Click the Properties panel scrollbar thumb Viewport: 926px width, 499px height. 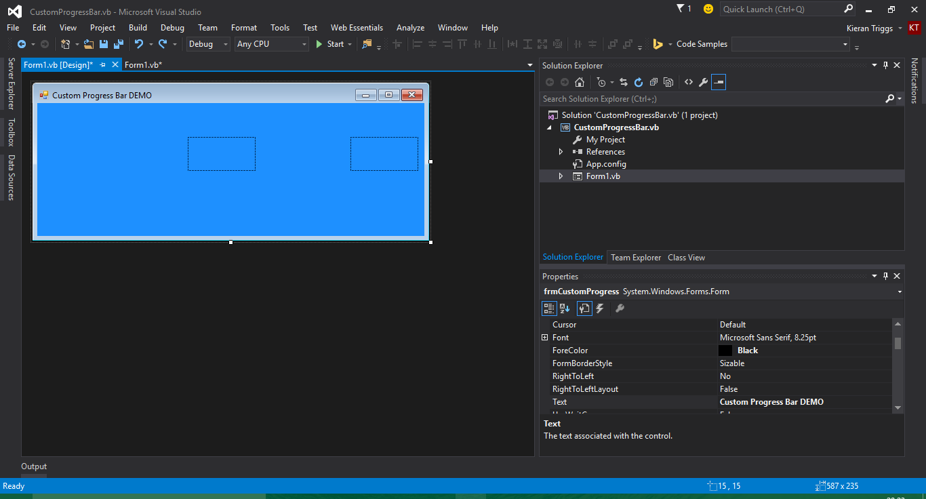[x=898, y=343]
